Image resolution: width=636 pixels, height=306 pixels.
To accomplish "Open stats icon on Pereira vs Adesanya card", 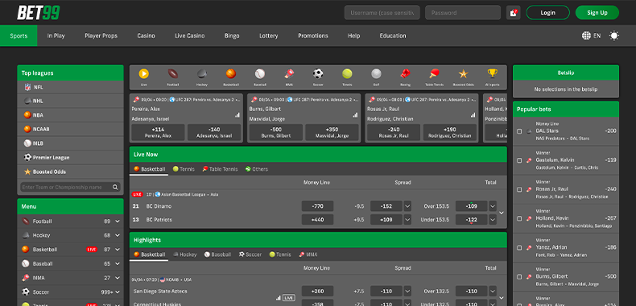I will pyautogui.click(x=237, y=115).
